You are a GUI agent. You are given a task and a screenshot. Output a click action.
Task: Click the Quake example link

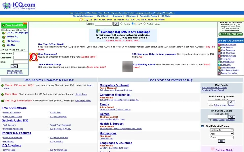(221, 120)
